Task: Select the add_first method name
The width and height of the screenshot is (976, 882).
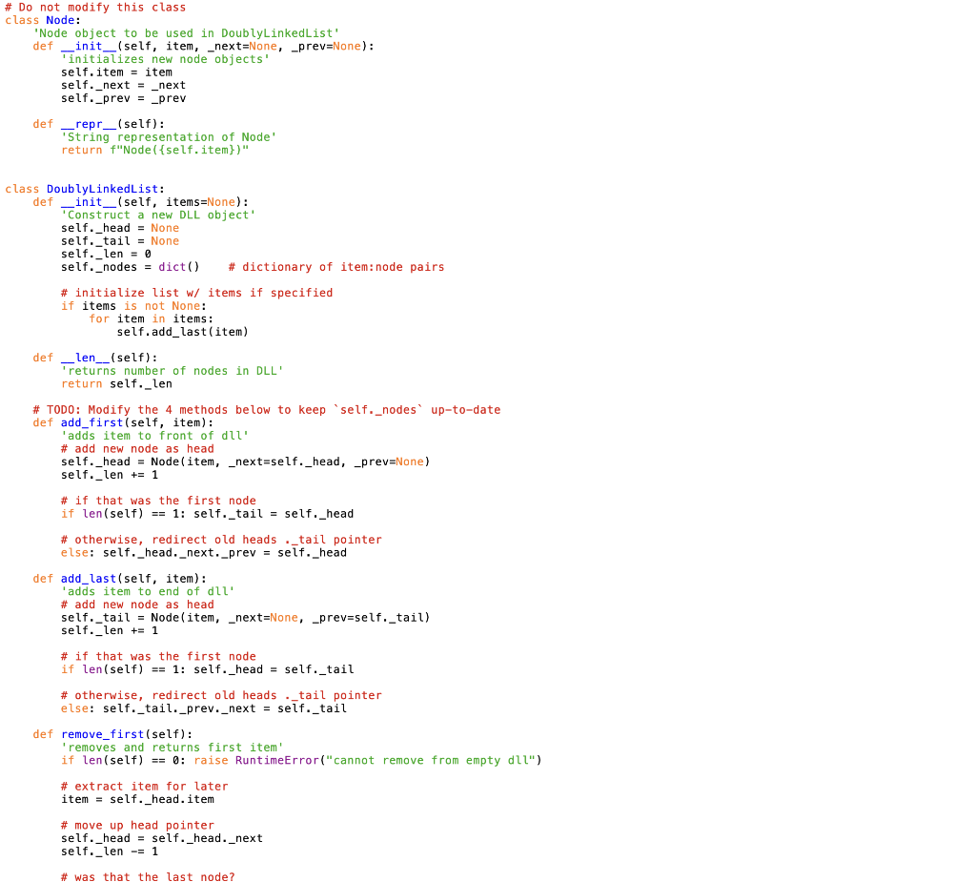Action: pyautogui.click(x=90, y=422)
